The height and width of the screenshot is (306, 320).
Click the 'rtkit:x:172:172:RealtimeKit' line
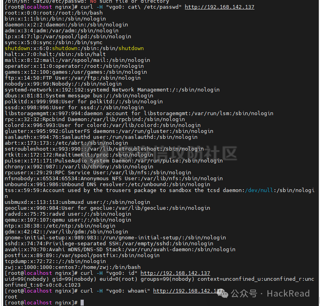pos(79,155)
